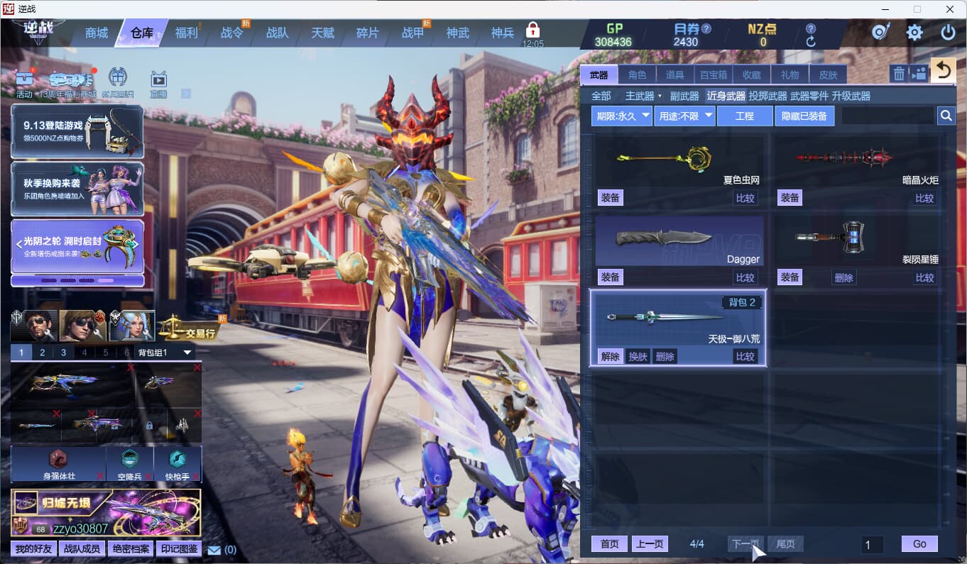Image resolution: width=967 pixels, height=564 pixels.
Task: Open the mail envelope icon
Action: tap(214, 550)
